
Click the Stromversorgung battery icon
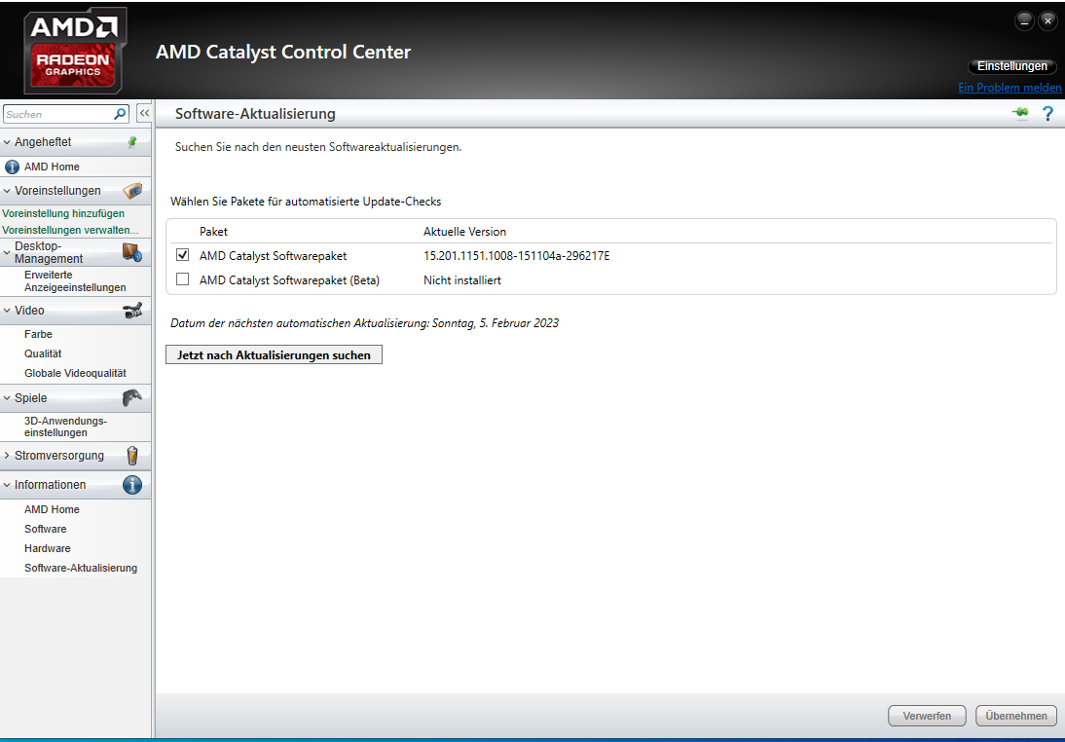(x=132, y=456)
